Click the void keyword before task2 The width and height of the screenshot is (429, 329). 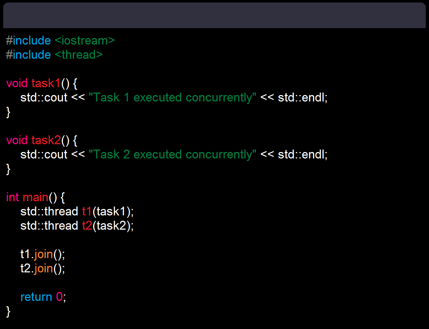pyautogui.click(x=17, y=140)
